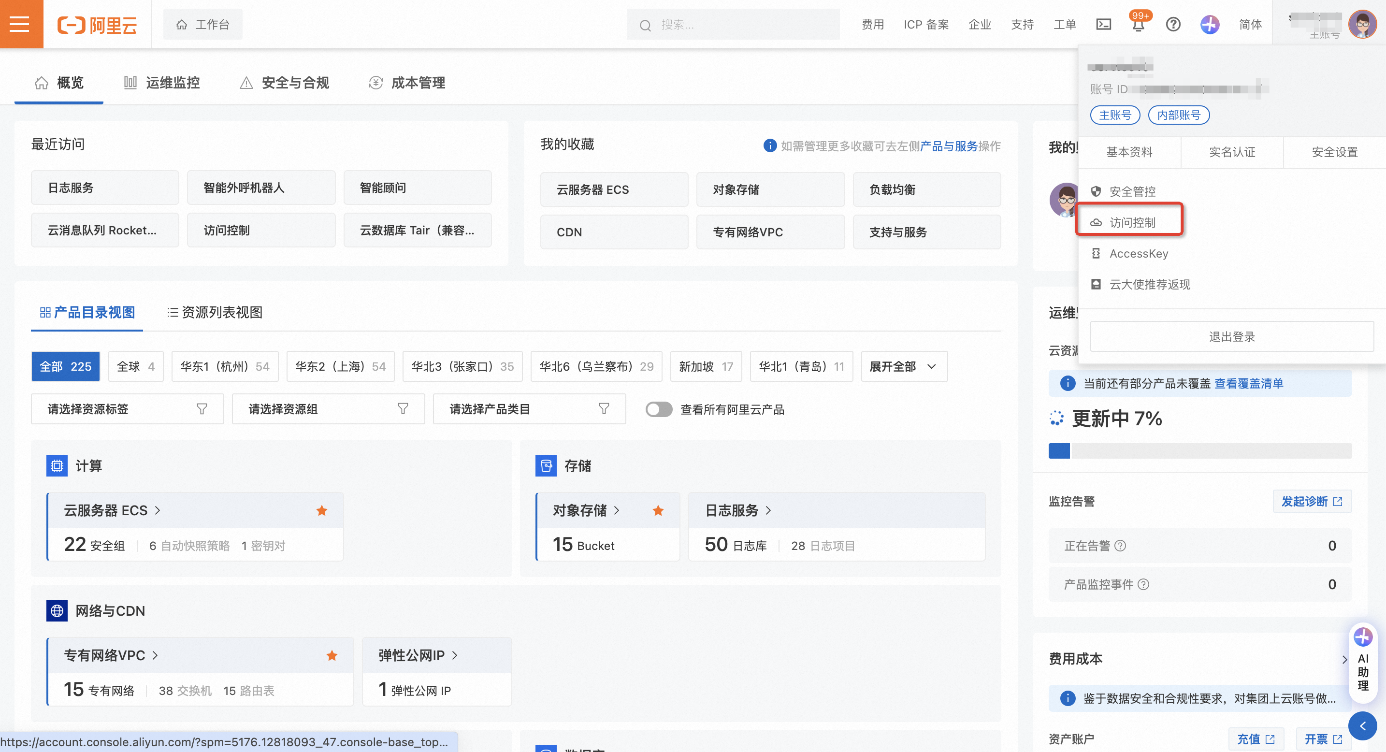The width and height of the screenshot is (1386, 752).
Task: Filter by 全部 225 region chip
Action: [65, 366]
